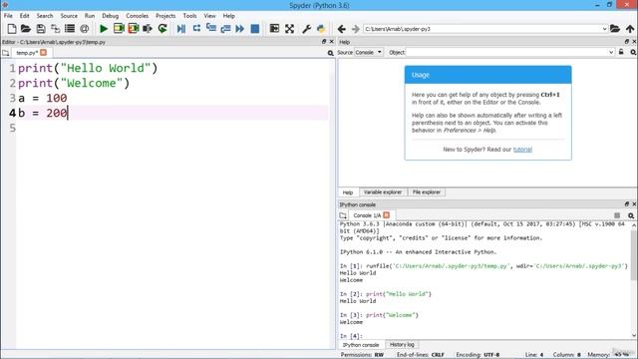Save all files from the toolbar
Screen dimensions: 638x359
point(55,29)
